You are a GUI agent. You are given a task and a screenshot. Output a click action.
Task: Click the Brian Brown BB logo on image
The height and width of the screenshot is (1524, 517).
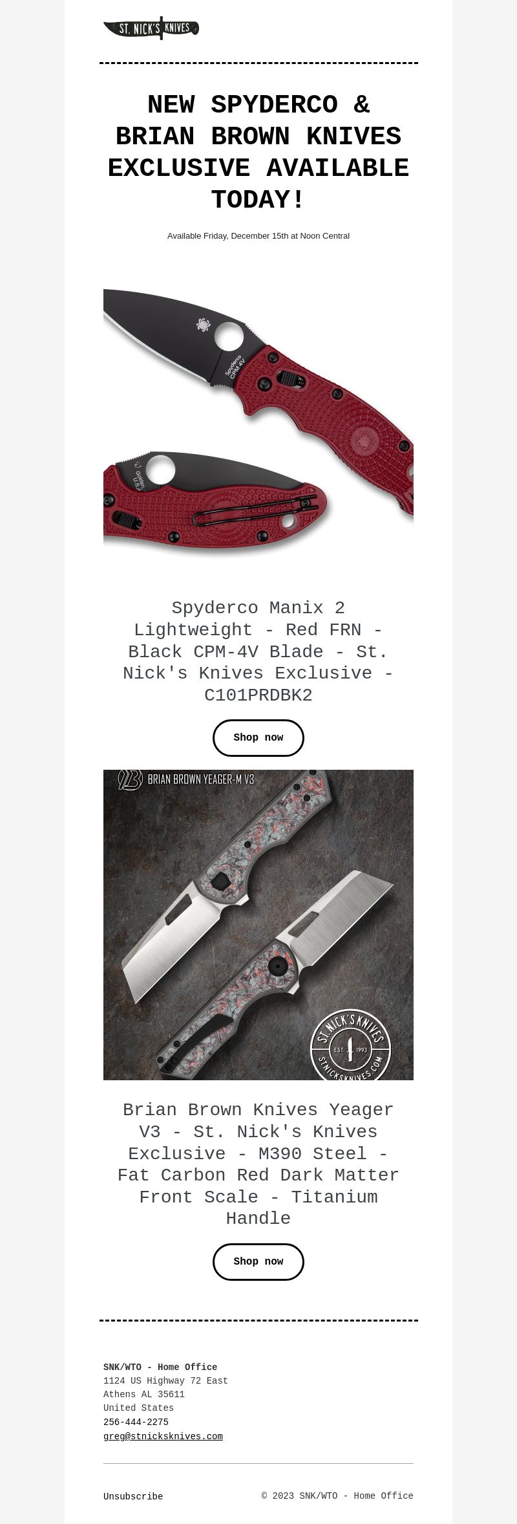coord(130,779)
